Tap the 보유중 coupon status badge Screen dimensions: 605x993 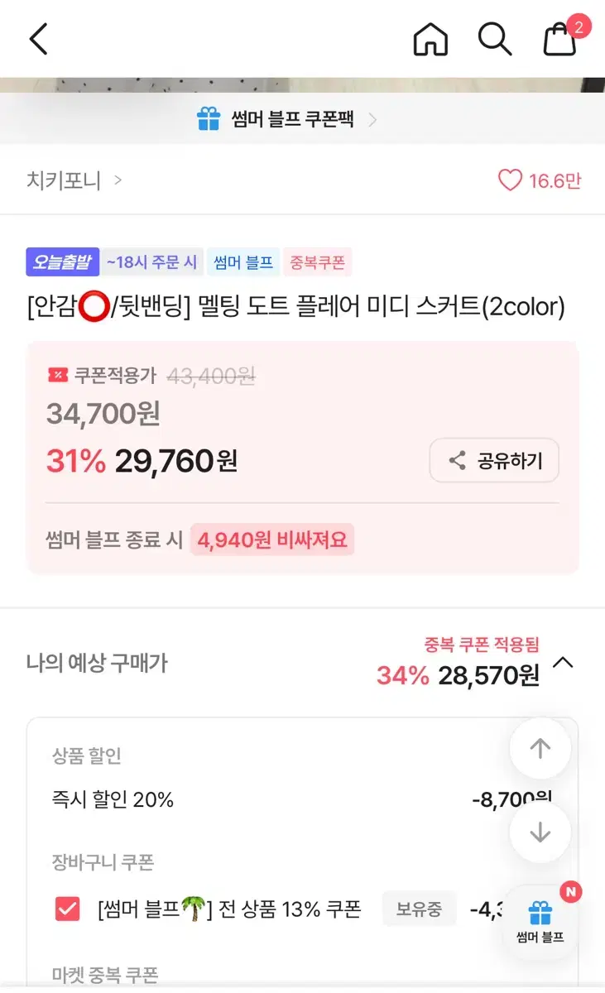point(419,909)
